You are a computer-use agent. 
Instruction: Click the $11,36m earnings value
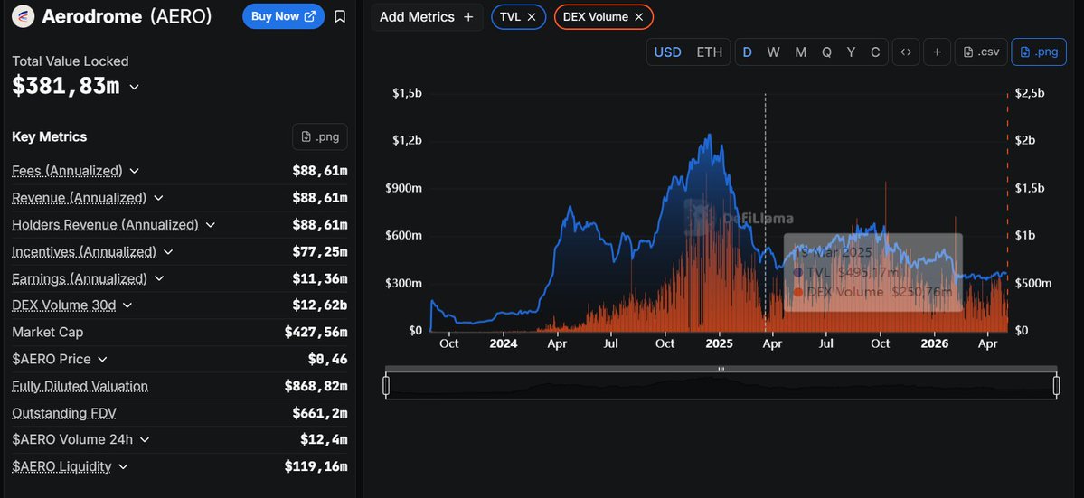pos(320,278)
